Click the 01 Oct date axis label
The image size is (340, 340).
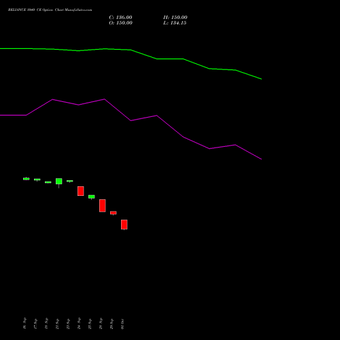coord(122,324)
